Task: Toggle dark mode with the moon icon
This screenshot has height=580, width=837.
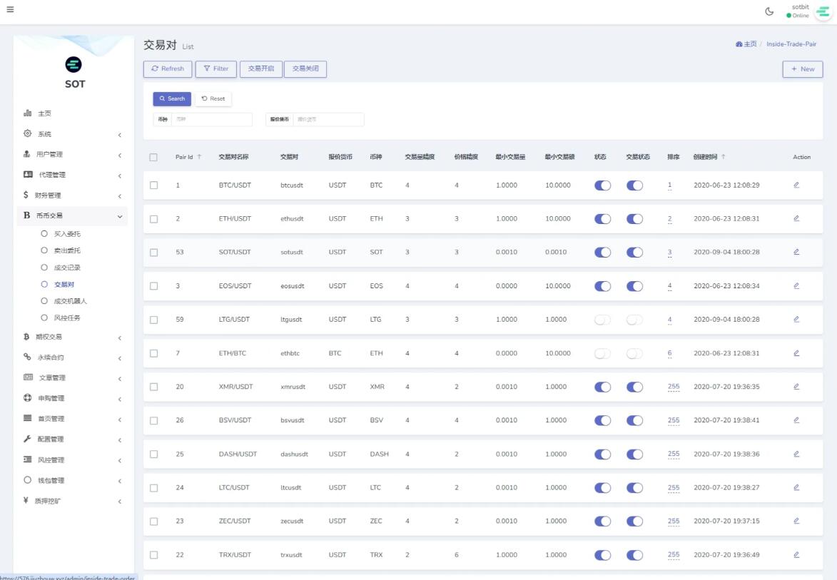Action: [x=769, y=11]
